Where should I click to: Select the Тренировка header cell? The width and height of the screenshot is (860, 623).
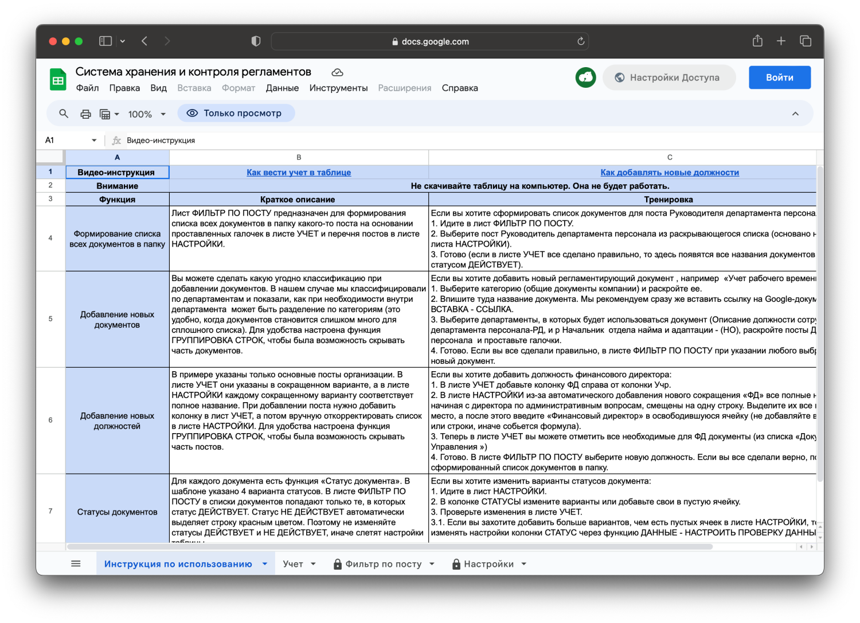(x=622, y=200)
